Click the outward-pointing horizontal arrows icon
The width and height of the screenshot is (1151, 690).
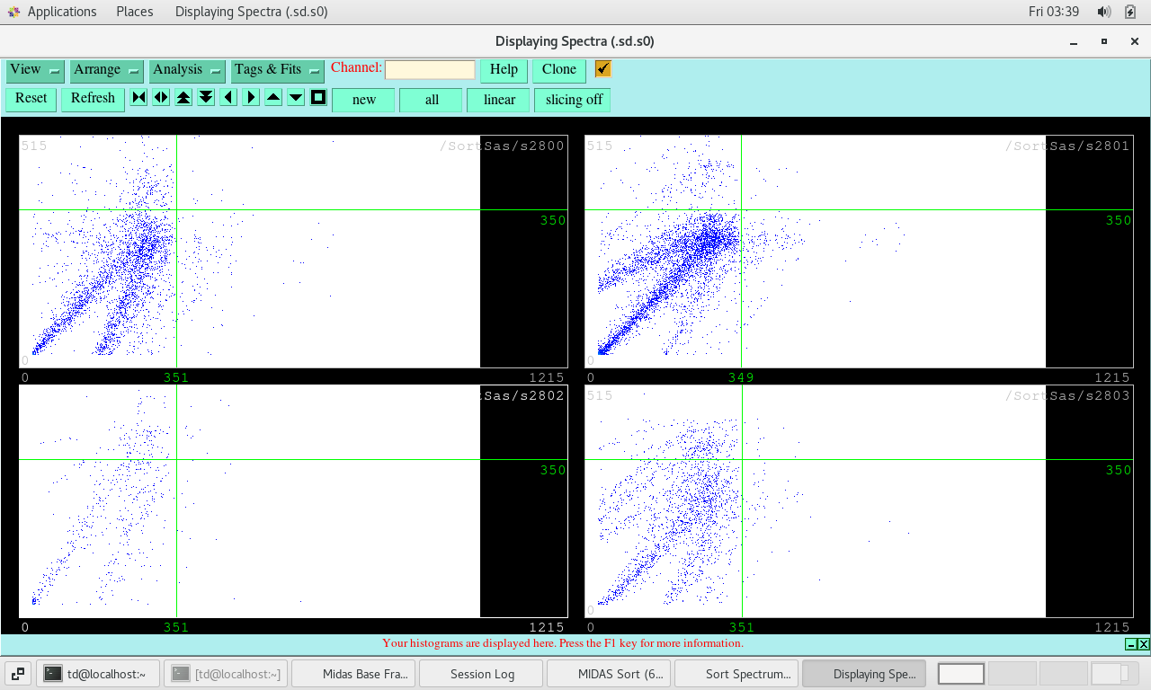tap(161, 98)
